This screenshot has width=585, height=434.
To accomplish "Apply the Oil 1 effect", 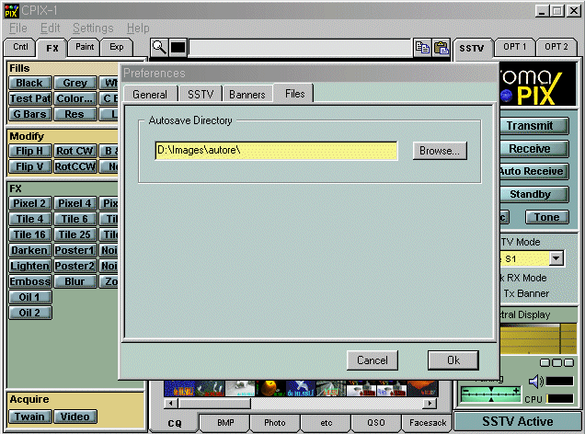I will pyautogui.click(x=29, y=297).
